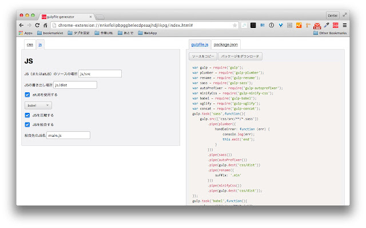Open the あとで bookmarks folder

(x=126, y=33)
